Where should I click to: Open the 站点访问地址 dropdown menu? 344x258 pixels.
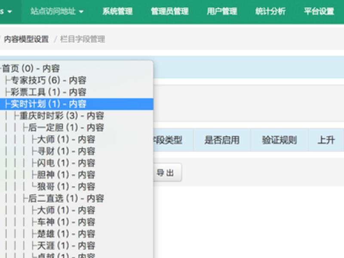[57, 12]
